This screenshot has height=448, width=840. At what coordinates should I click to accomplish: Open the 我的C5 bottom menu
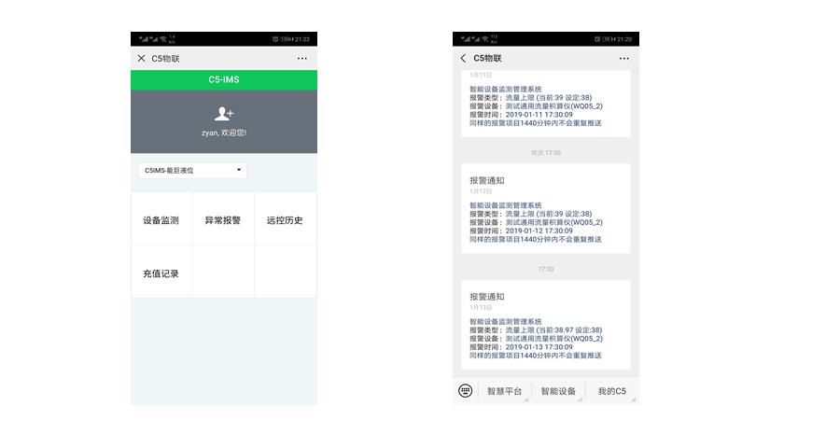coord(611,391)
